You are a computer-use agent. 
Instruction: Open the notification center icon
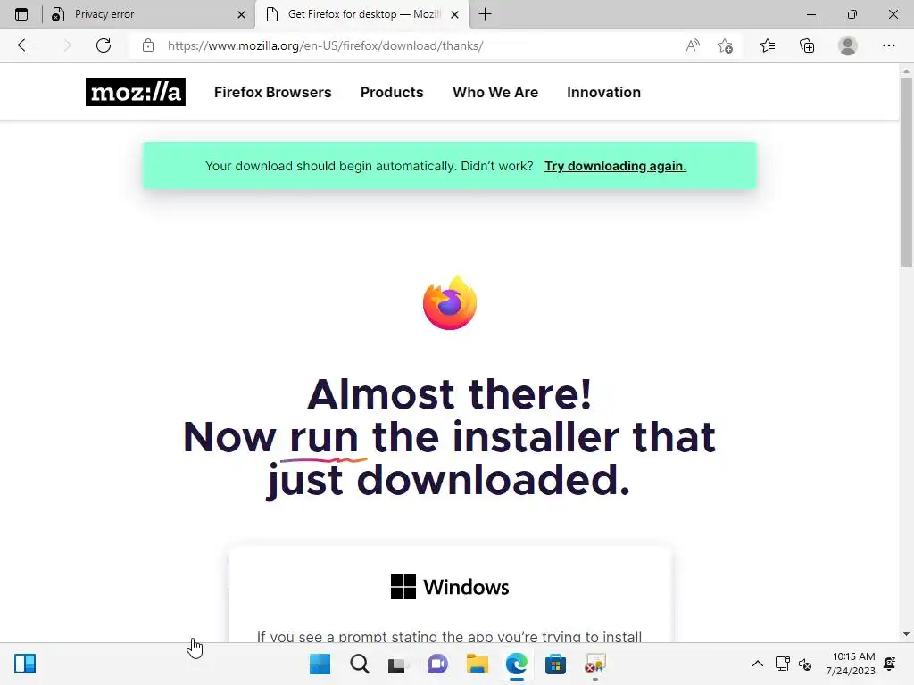890,664
